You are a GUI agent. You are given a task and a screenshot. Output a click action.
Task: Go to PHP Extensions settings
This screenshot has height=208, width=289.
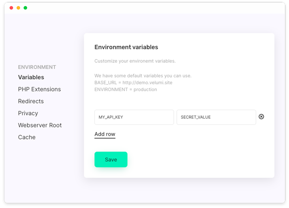coord(39,89)
